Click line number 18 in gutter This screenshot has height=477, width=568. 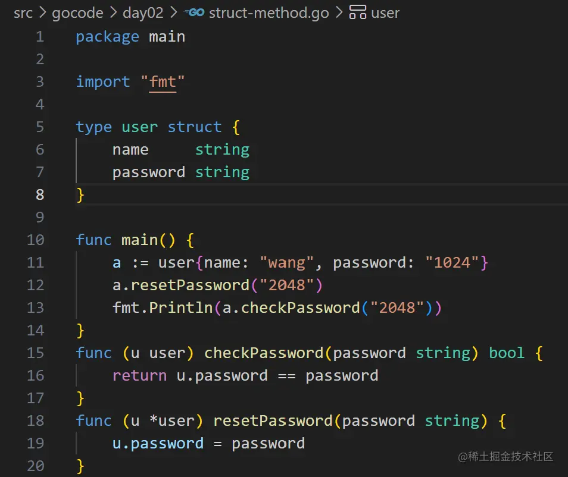pos(36,420)
